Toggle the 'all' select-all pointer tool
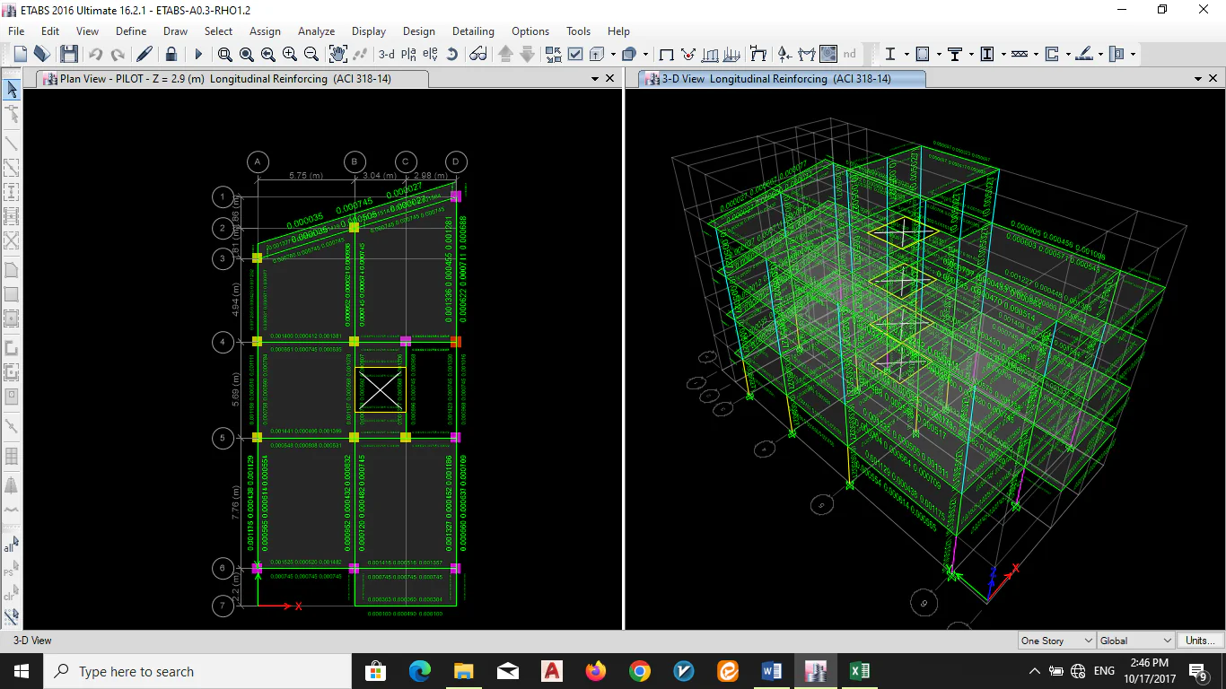 point(11,545)
